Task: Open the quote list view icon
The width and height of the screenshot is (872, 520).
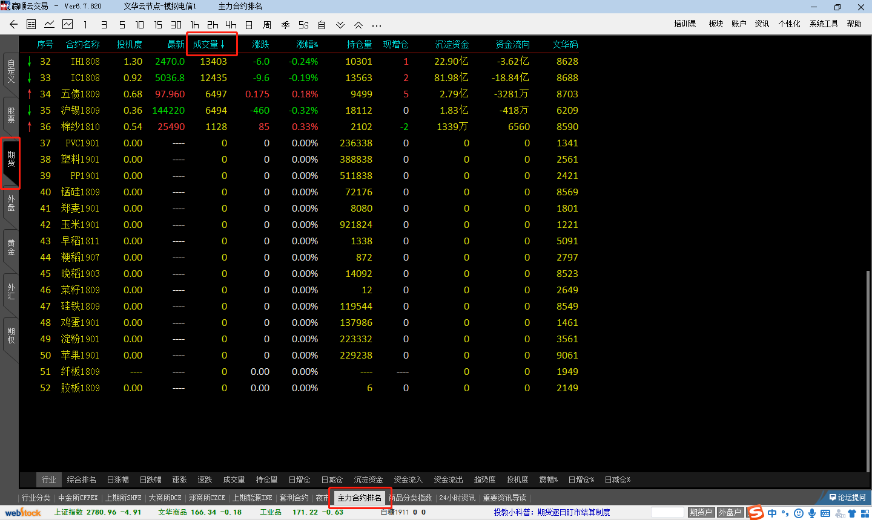Action: coord(31,25)
